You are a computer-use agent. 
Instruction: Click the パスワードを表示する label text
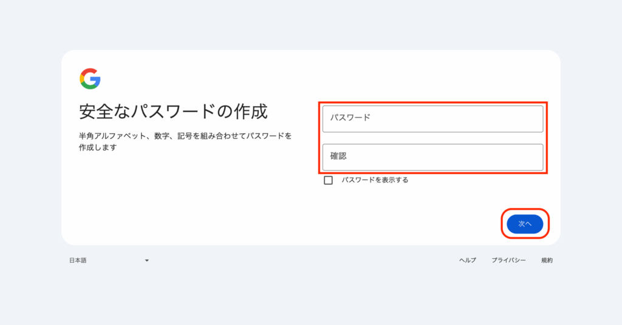tap(375, 180)
